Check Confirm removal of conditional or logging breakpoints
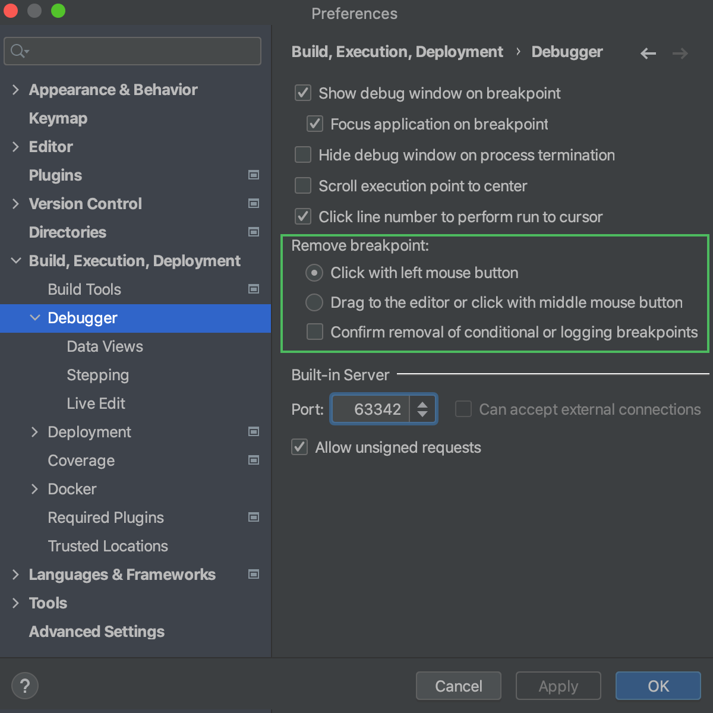Viewport: 713px width, 713px height. [314, 332]
